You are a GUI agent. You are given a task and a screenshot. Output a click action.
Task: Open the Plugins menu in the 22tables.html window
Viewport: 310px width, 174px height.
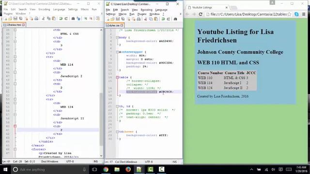8,14
